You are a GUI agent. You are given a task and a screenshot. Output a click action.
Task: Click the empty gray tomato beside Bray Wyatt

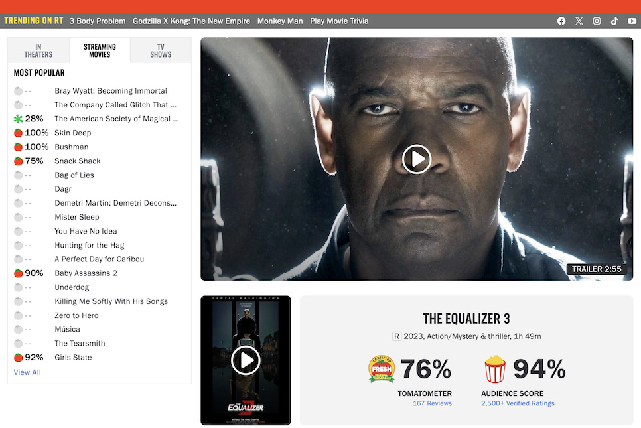(18, 91)
